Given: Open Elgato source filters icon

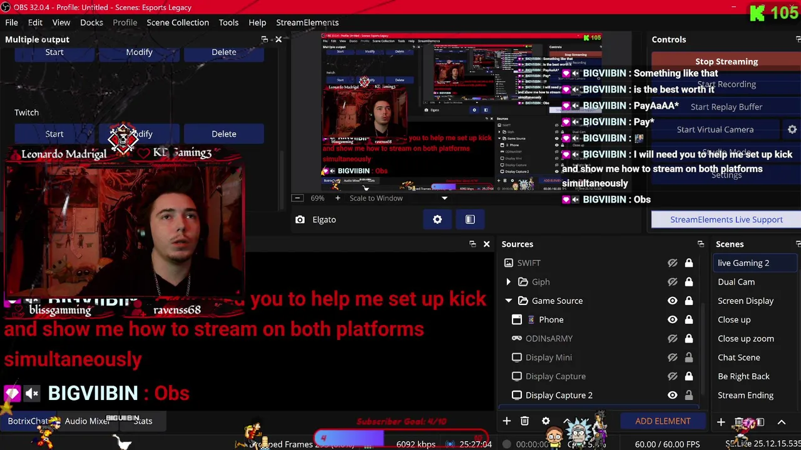Looking at the screenshot, I should coord(470,219).
